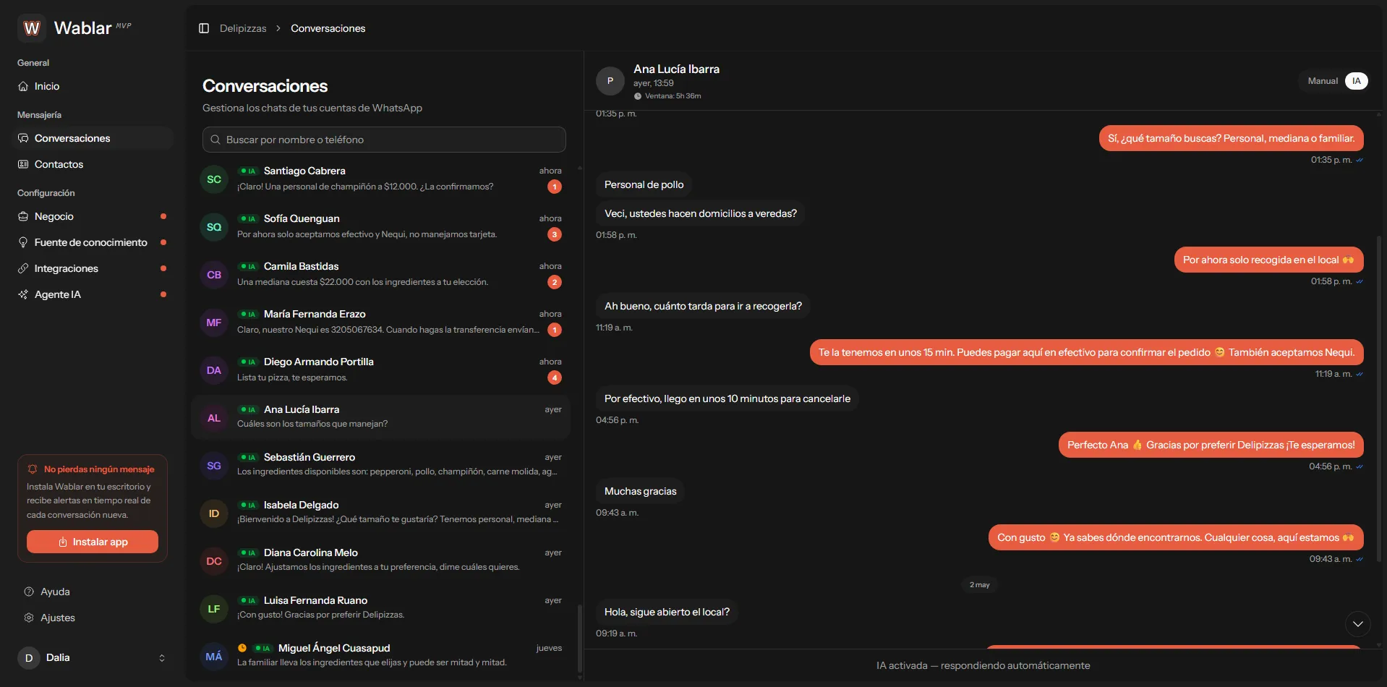Jump to latest message with down chevron
The height and width of the screenshot is (687, 1387).
click(x=1358, y=624)
